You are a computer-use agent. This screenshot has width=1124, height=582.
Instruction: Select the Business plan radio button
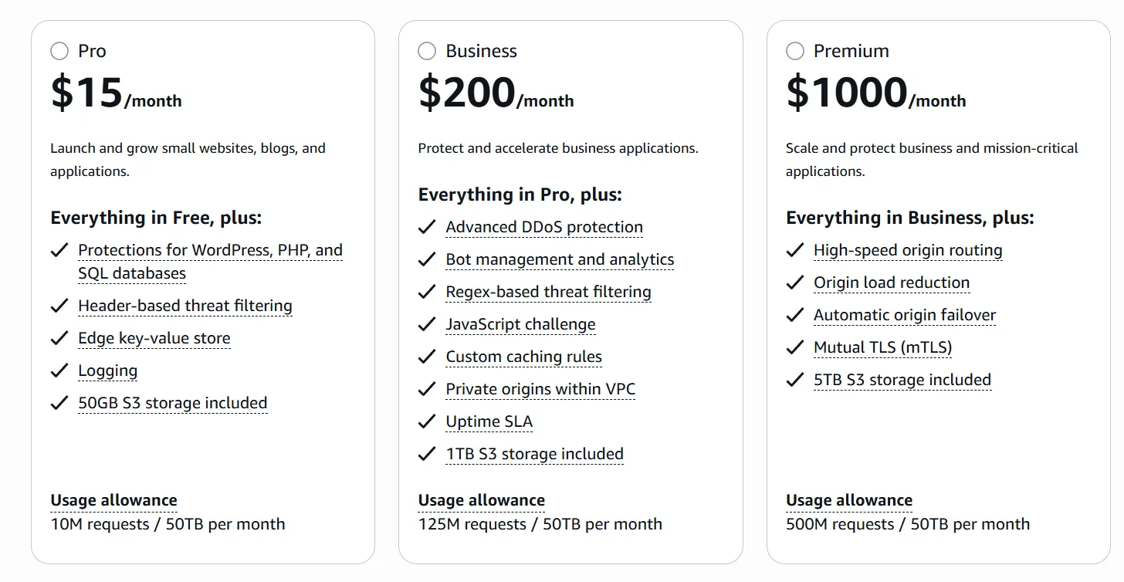(426, 51)
